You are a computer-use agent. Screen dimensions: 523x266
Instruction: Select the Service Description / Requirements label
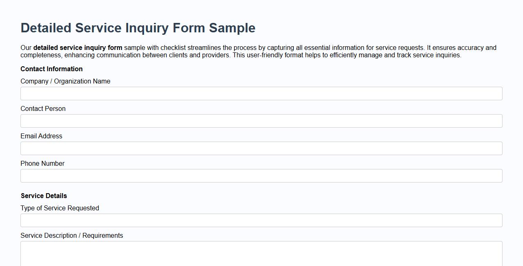pyautogui.click(x=72, y=235)
